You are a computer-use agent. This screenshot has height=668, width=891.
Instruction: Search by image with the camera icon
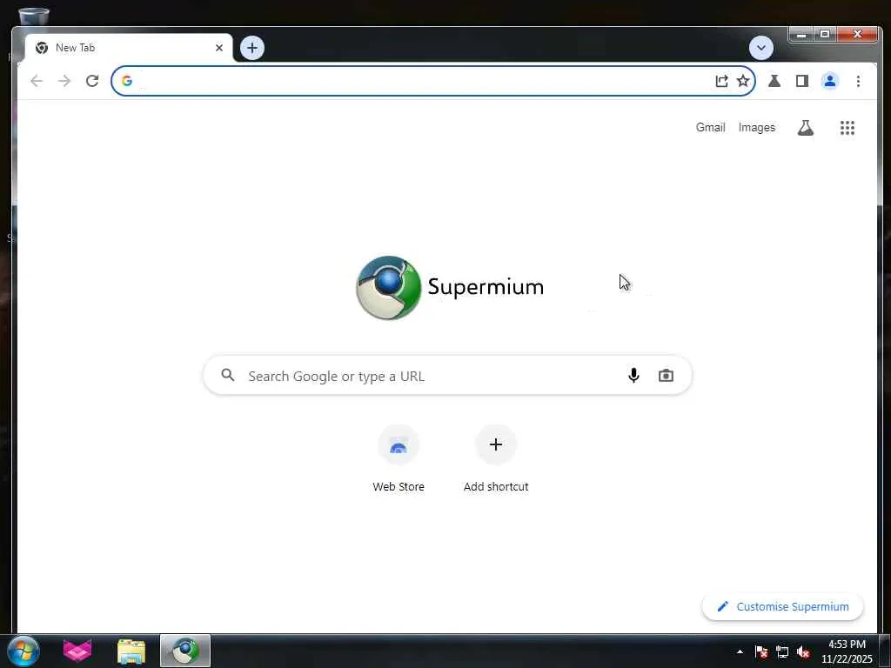coord(666,376)
